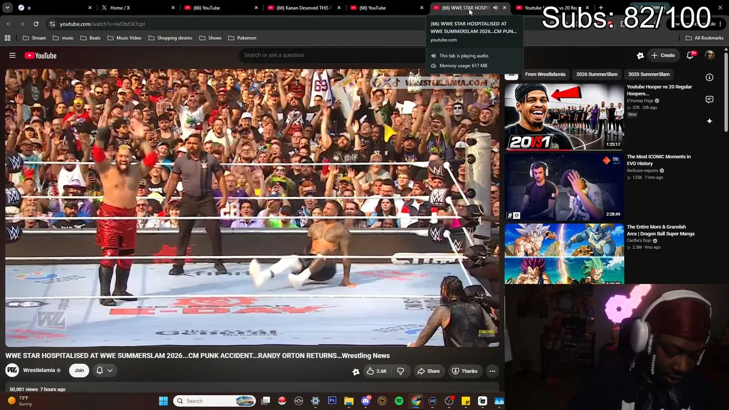Click the Join channel button
The width and height of the screenshot is (729, 410).
pos(79,371)
